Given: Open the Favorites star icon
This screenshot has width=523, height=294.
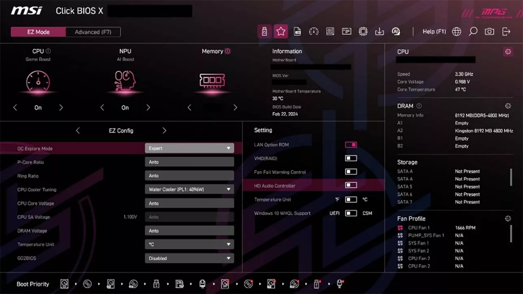Looking at the screenshot, I should click(281, 31).
